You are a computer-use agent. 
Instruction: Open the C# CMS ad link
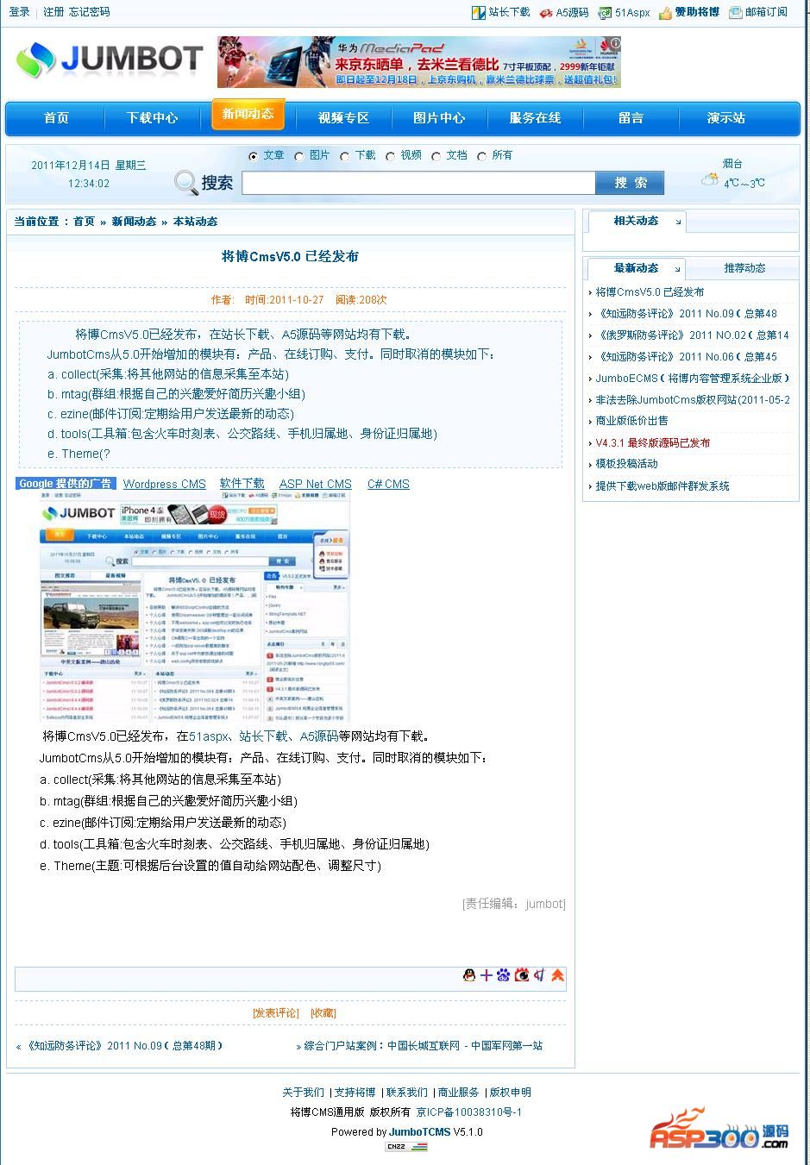coord(388,485)
